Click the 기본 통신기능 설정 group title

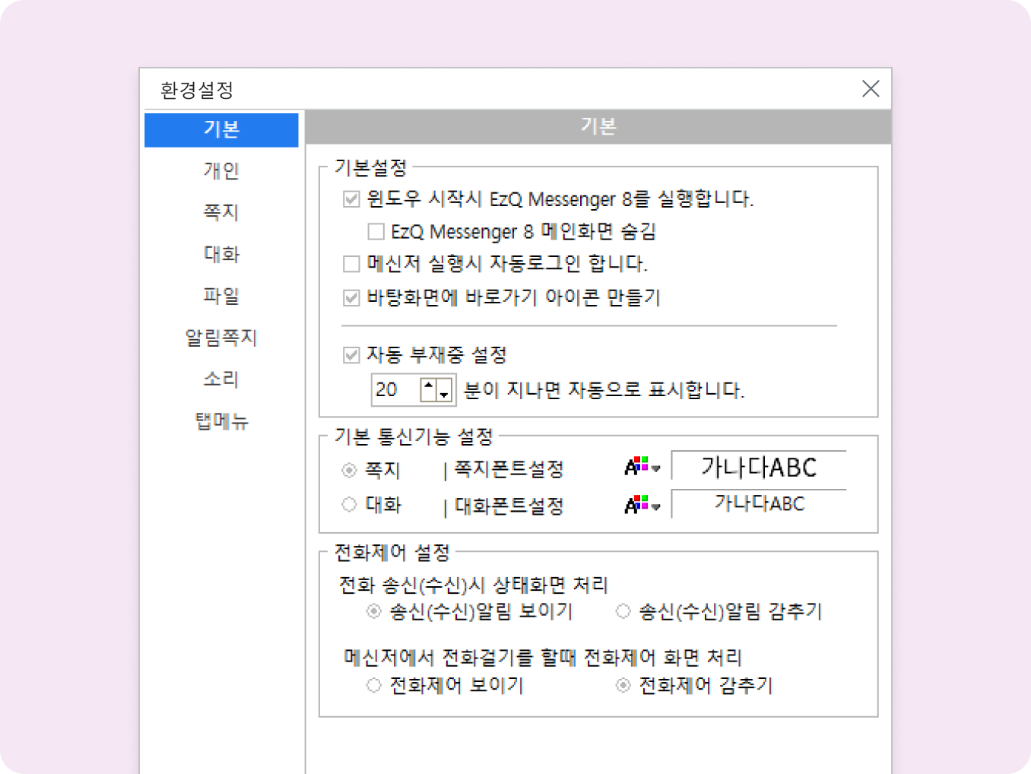point(414,436)
